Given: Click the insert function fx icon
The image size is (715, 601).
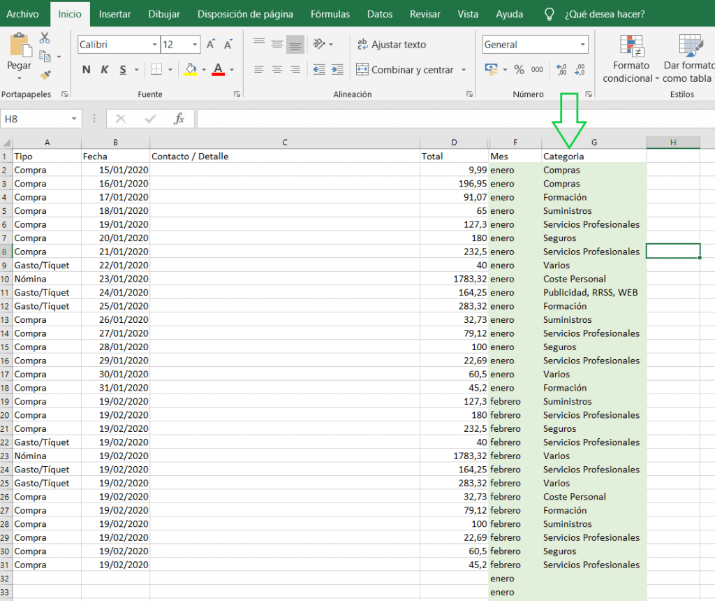Looking at the screenshot, I should tap(179, 119).
